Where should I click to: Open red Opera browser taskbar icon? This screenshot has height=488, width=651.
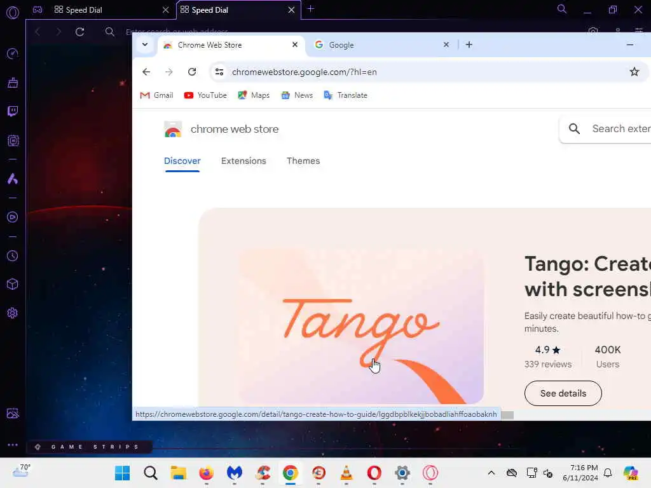374,473
